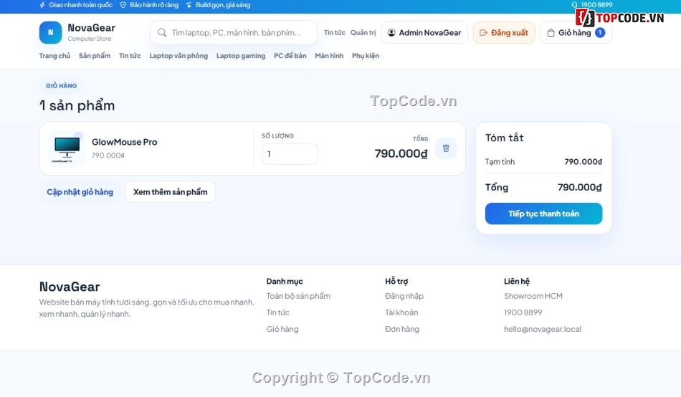Open GlowMouse Pro product thumbnail
The width and height of the screenshot is (681, 397).
(x=67, y=148)
